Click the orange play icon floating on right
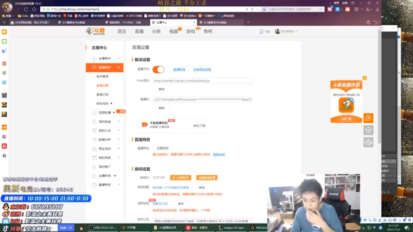The width and height of the screenshot is (413, 232). click(368, 118)
